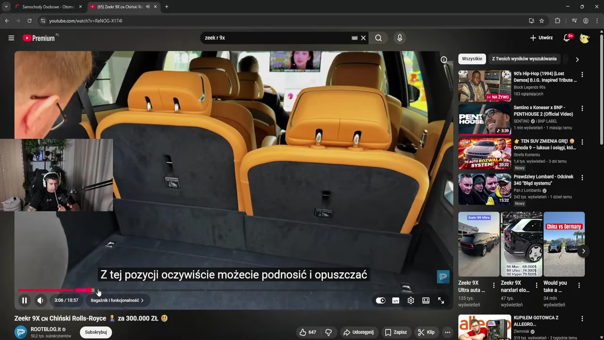Create a clip with Klip
Image resolution: width=604 pixels, height=340 pixels.
(x=426, y=332)
